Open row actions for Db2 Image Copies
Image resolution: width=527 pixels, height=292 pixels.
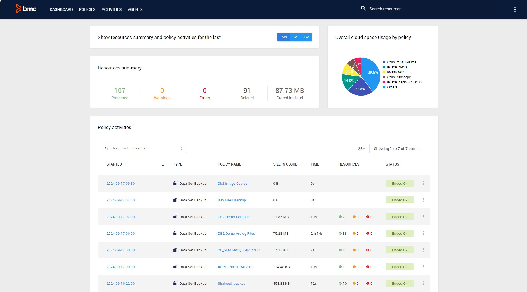pyautogui.click(x=423, y=183)
